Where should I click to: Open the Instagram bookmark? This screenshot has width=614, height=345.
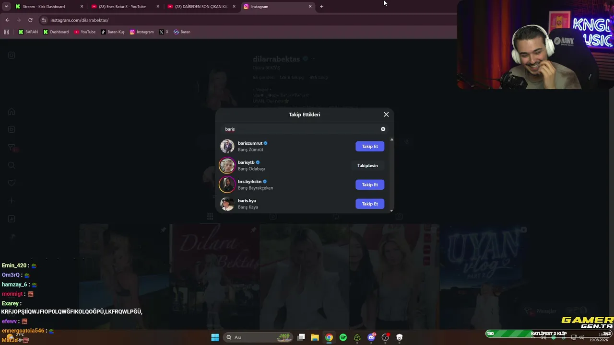click(142, 32)
